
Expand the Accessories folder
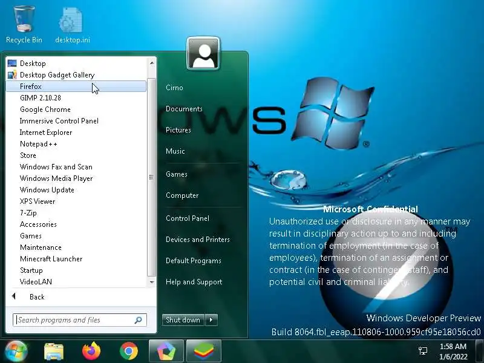(76, 224)
